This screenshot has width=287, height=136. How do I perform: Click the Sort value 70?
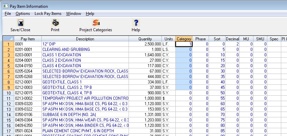point(217,115)
